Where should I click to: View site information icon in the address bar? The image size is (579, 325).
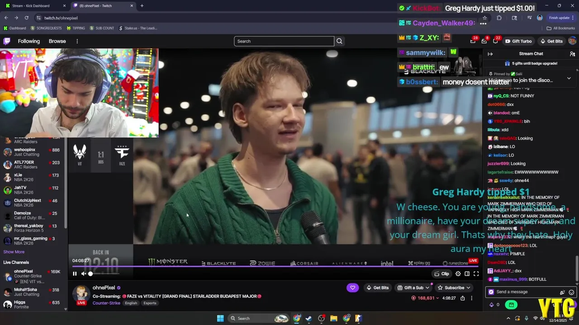tap(39, 18)
